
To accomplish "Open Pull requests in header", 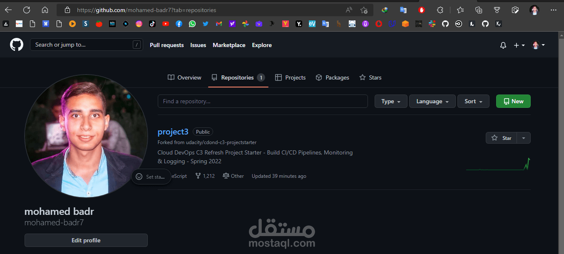I will click(x=166, y=45).
